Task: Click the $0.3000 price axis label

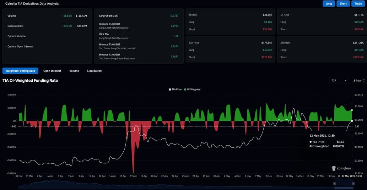Action: 358,161
